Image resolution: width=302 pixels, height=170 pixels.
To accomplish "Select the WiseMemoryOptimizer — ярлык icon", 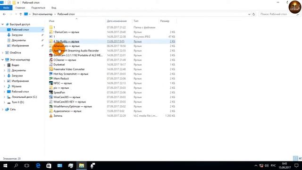I will 51,106.
